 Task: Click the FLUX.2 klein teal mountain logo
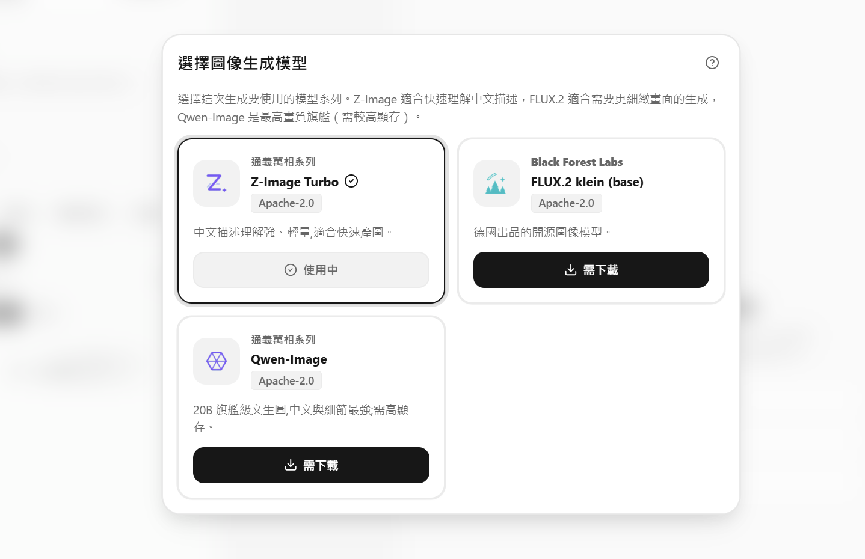pos(497,183)
